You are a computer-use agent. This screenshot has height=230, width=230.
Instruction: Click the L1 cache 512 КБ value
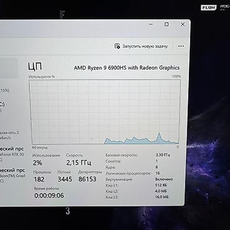161,185
